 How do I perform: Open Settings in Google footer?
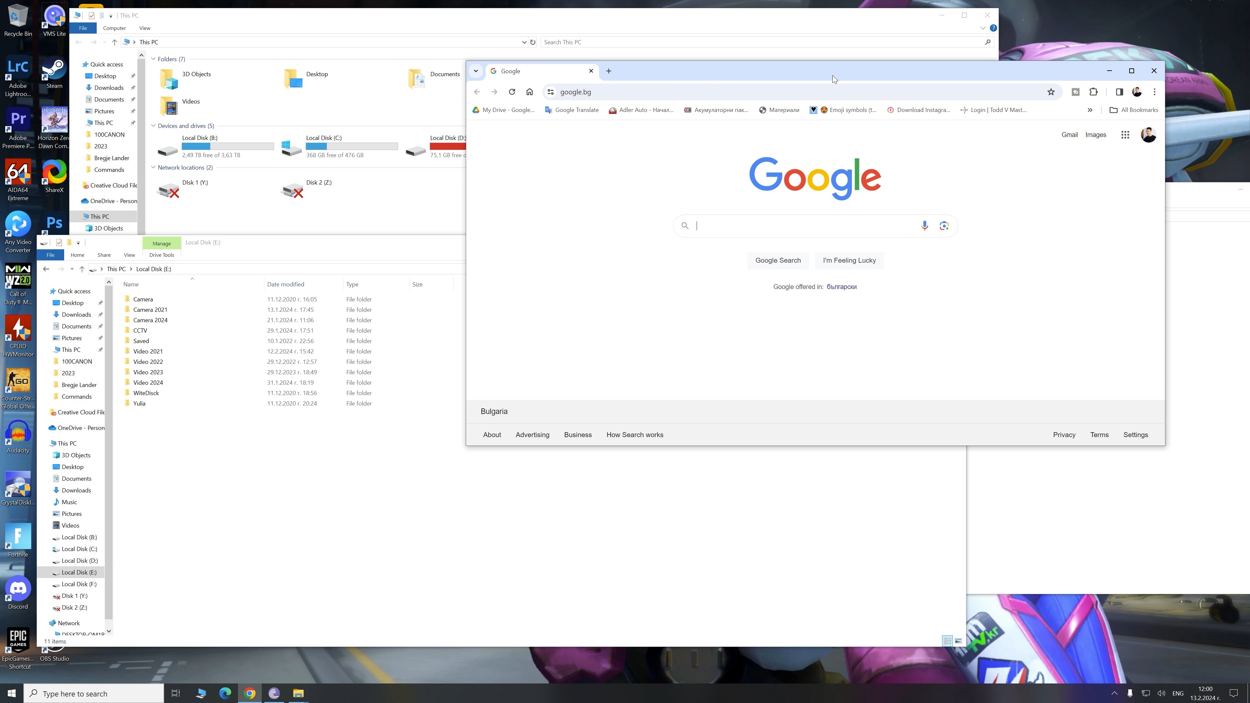tap(1135, 435)
